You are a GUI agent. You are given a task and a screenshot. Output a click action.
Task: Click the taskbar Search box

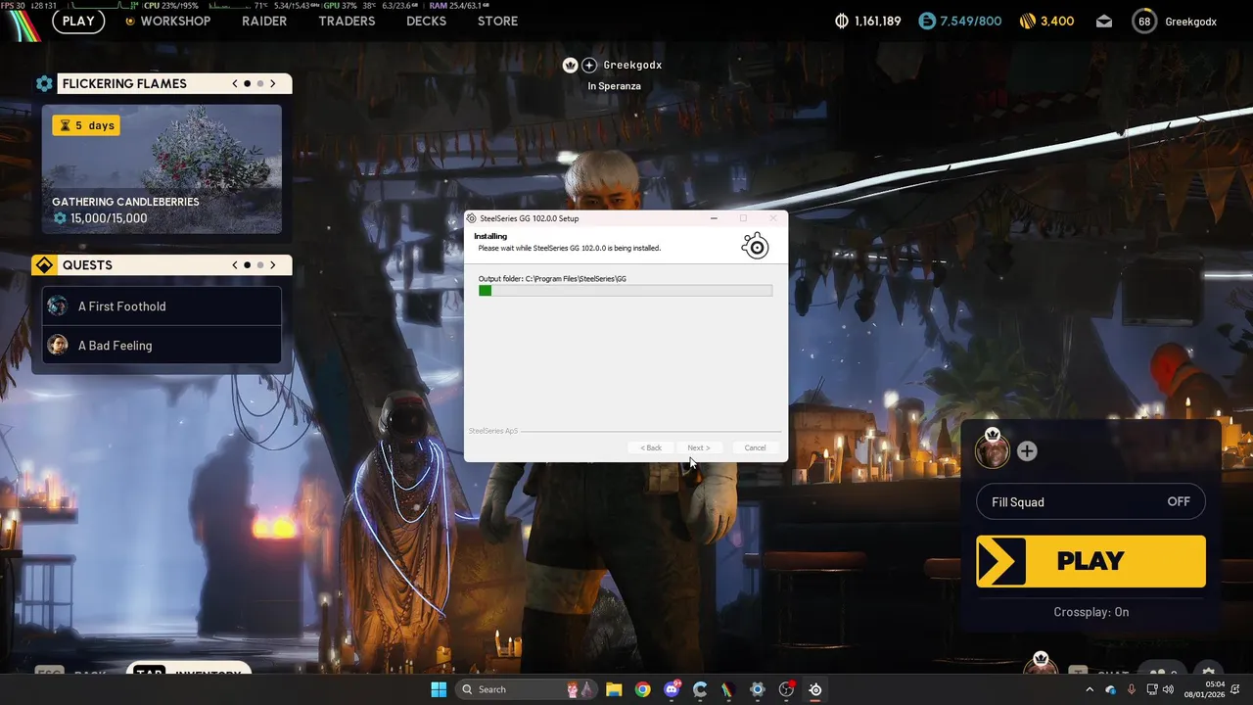click(x=527, y=689)
